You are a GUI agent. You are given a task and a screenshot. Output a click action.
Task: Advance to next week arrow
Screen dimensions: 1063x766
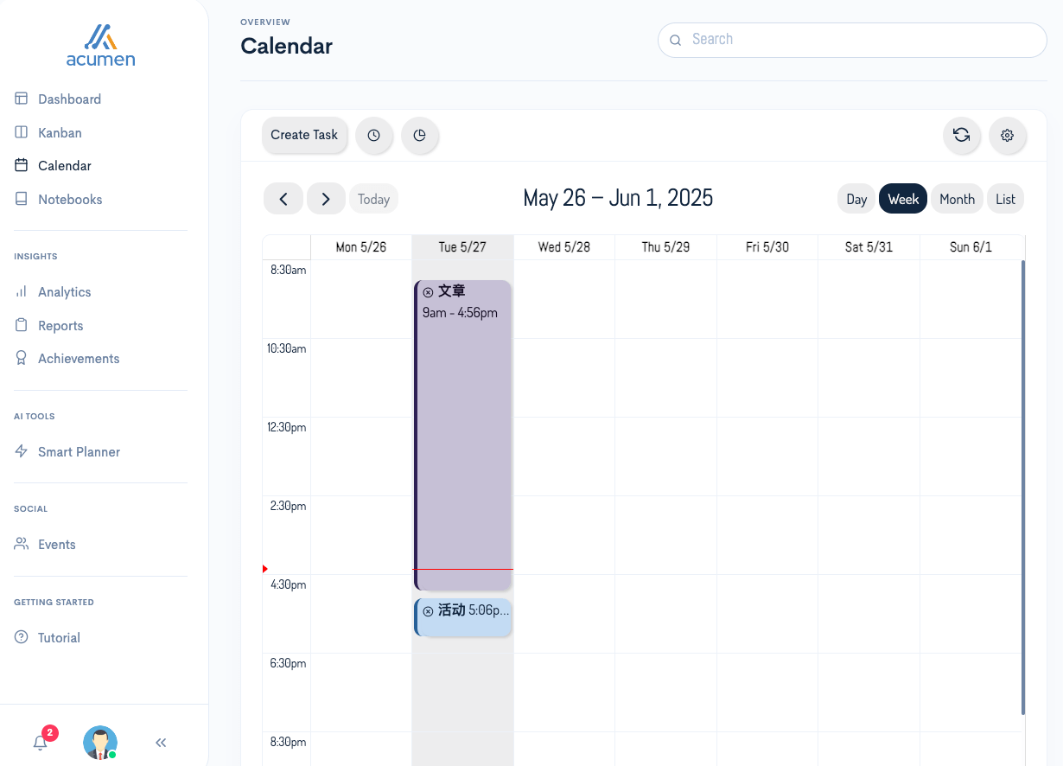click(x=326, y=199)
